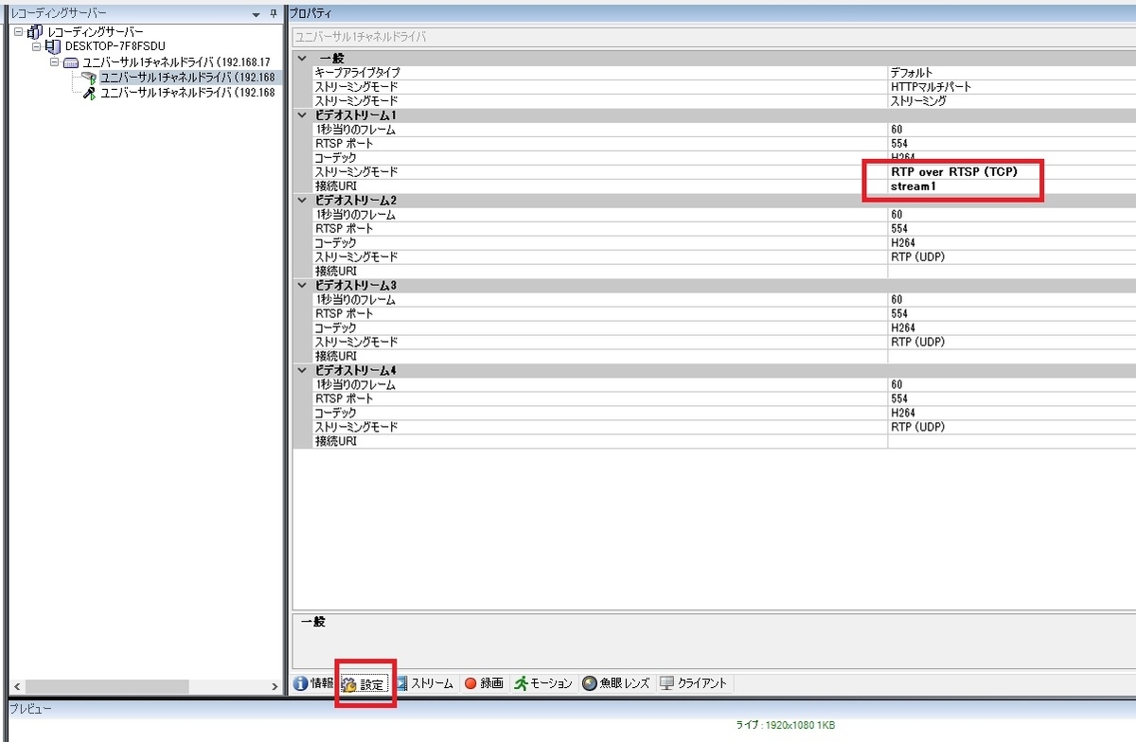Click the red 録画 recording icon
Screen dimensions: 1136x742
tap(470, 682)
